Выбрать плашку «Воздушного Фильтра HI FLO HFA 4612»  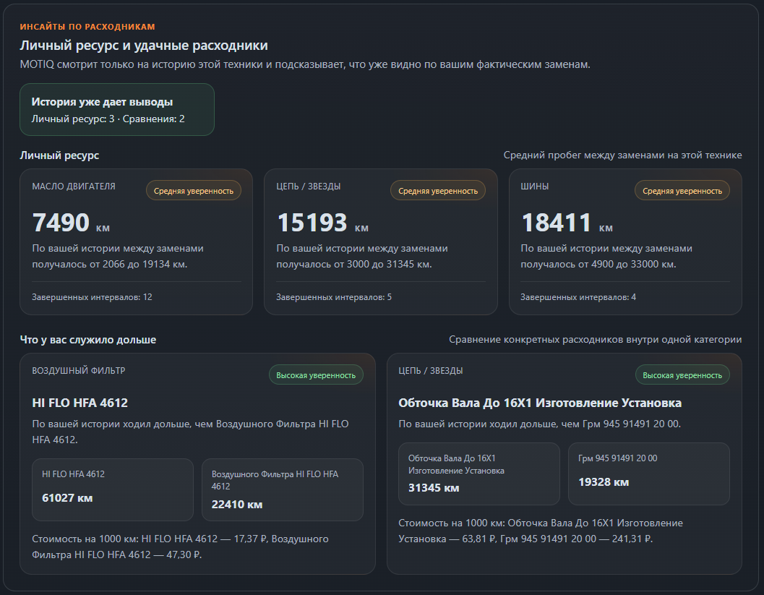click(283, 489)
